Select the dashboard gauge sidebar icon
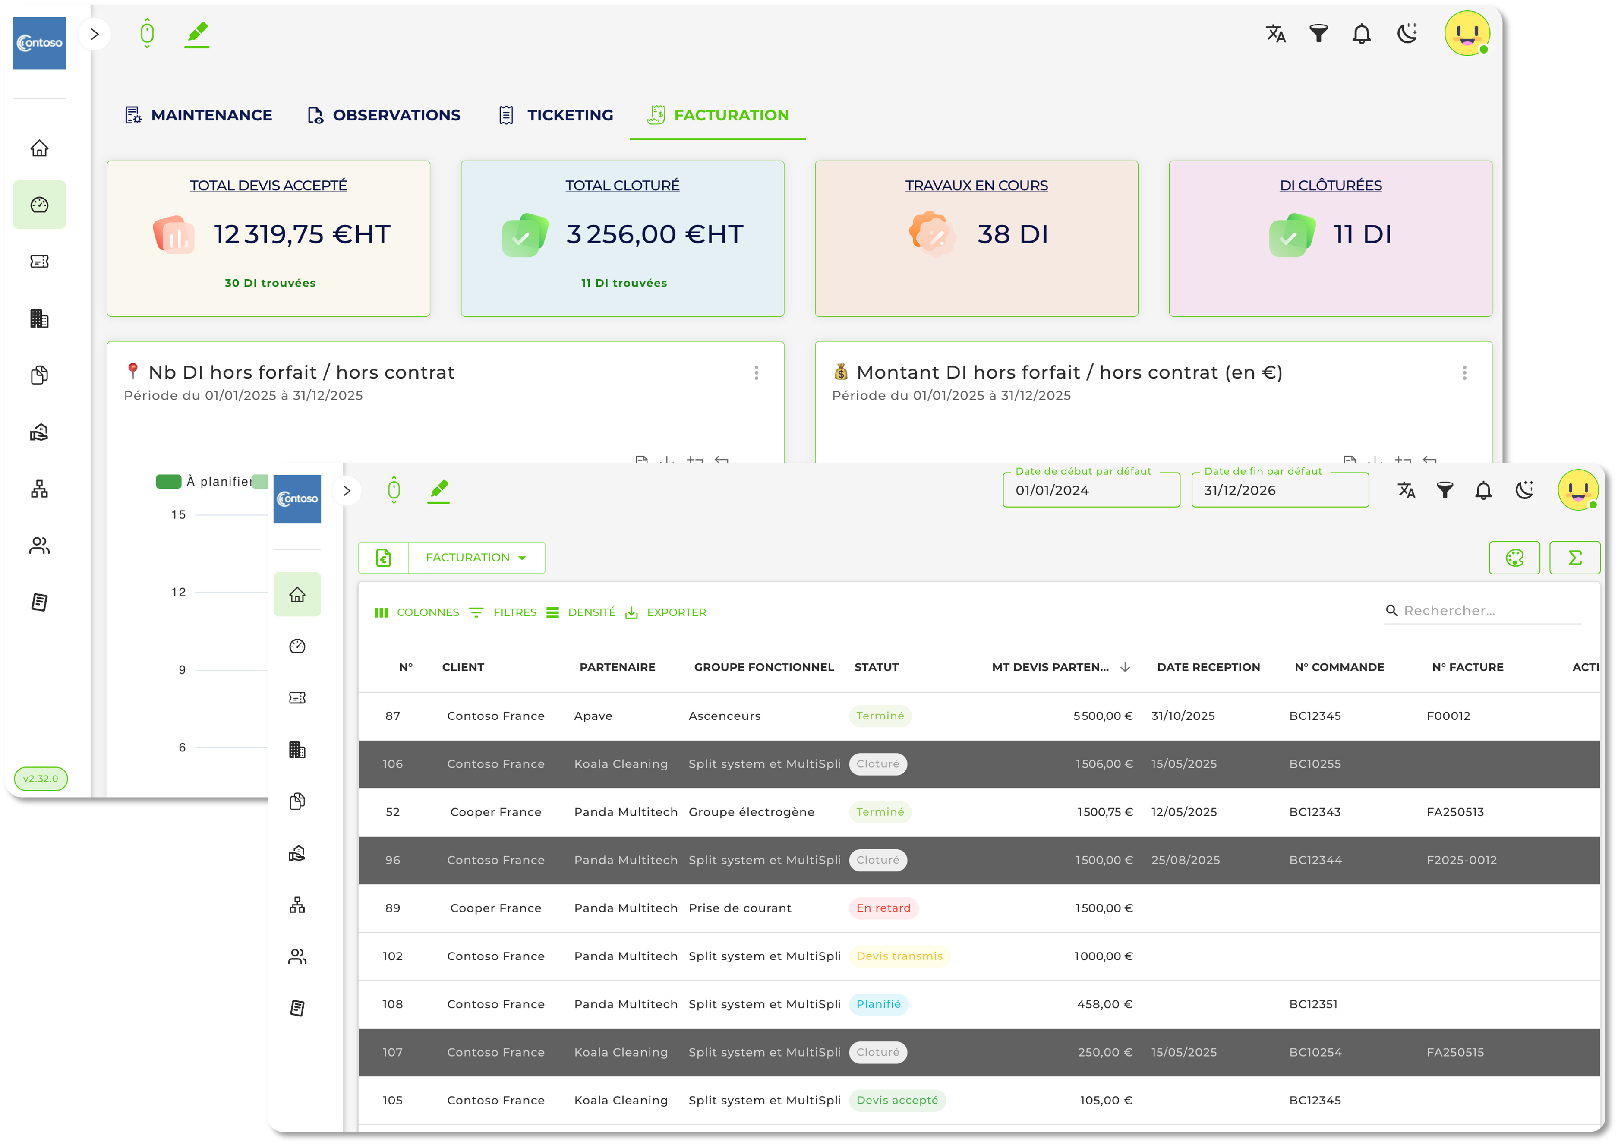Viewport: 1618px width, 1145px height. point(39,205)
